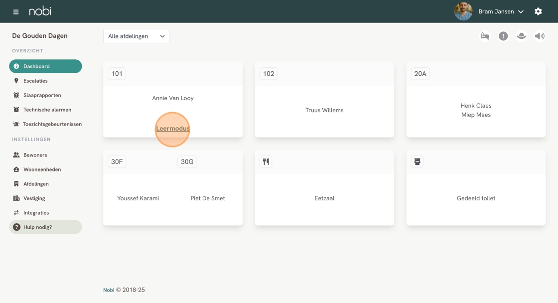Screen dimensions: 558x303
Task: Click Bram Jansen's profile picture
Action: click(463, 11)
